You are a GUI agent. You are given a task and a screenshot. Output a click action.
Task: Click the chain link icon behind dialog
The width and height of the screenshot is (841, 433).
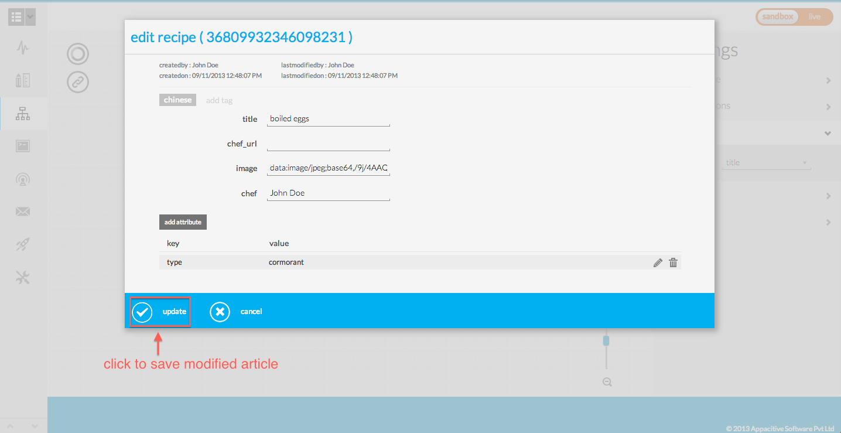pyautogui.click(x=77, y=82)
